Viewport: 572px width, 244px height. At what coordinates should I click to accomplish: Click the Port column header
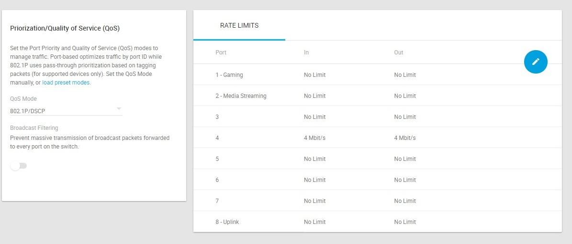(221, 53)
